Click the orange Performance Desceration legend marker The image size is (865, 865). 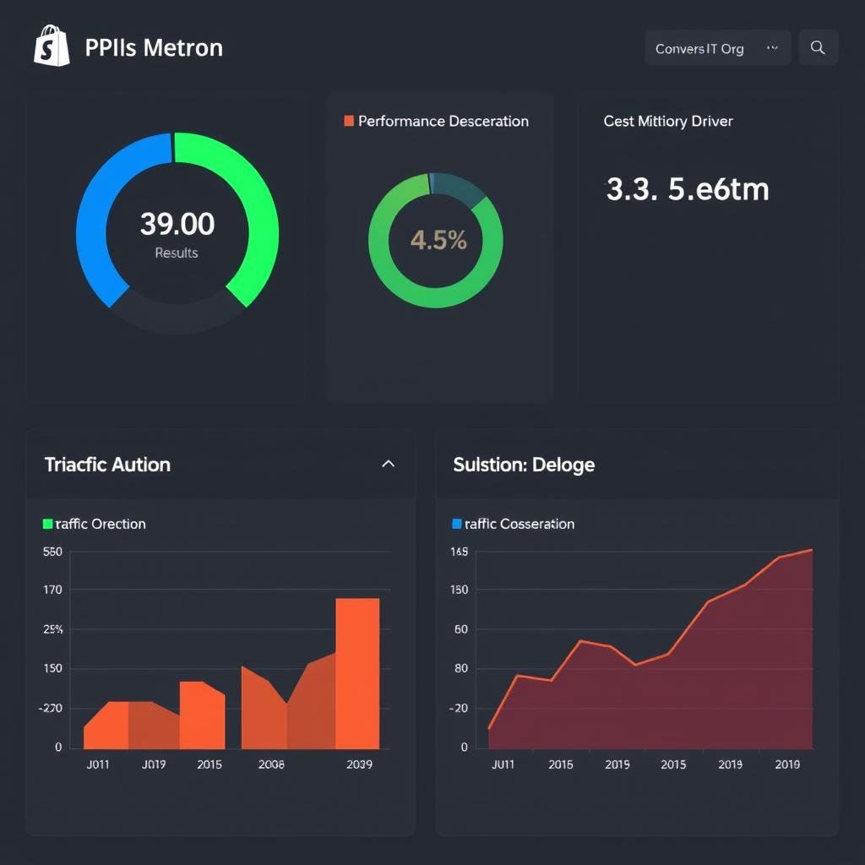point(347,121)
